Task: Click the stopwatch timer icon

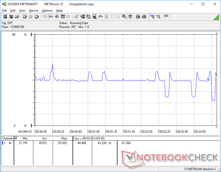Action: click(130, 17)
